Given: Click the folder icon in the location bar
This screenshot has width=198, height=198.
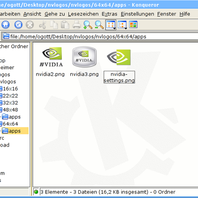Looking at the screenshot, I should tap(6, 36).
